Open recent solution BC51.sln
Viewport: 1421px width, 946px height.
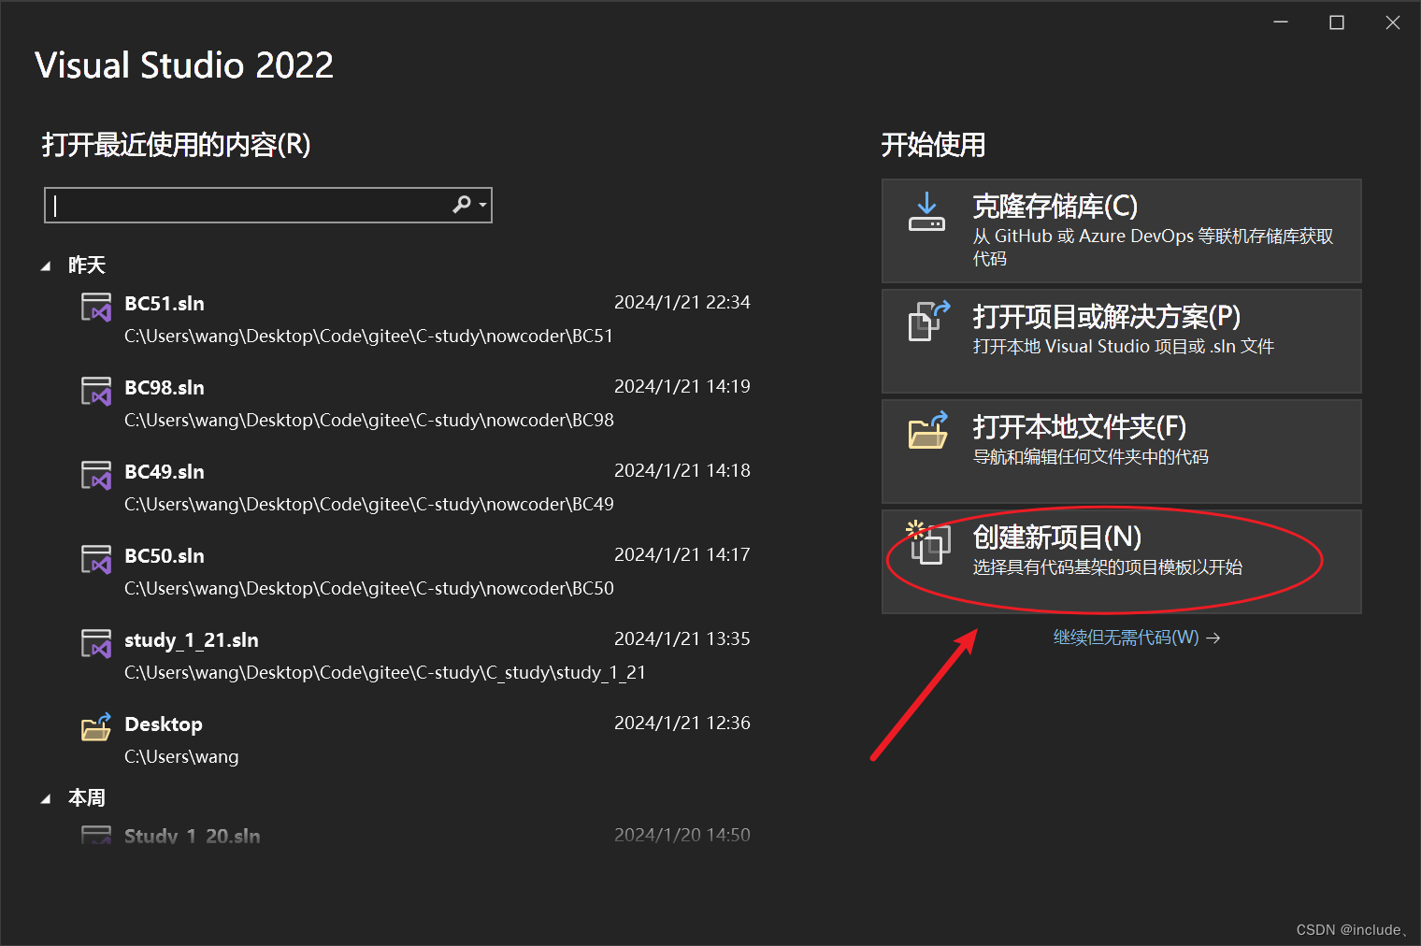[416, 319]
